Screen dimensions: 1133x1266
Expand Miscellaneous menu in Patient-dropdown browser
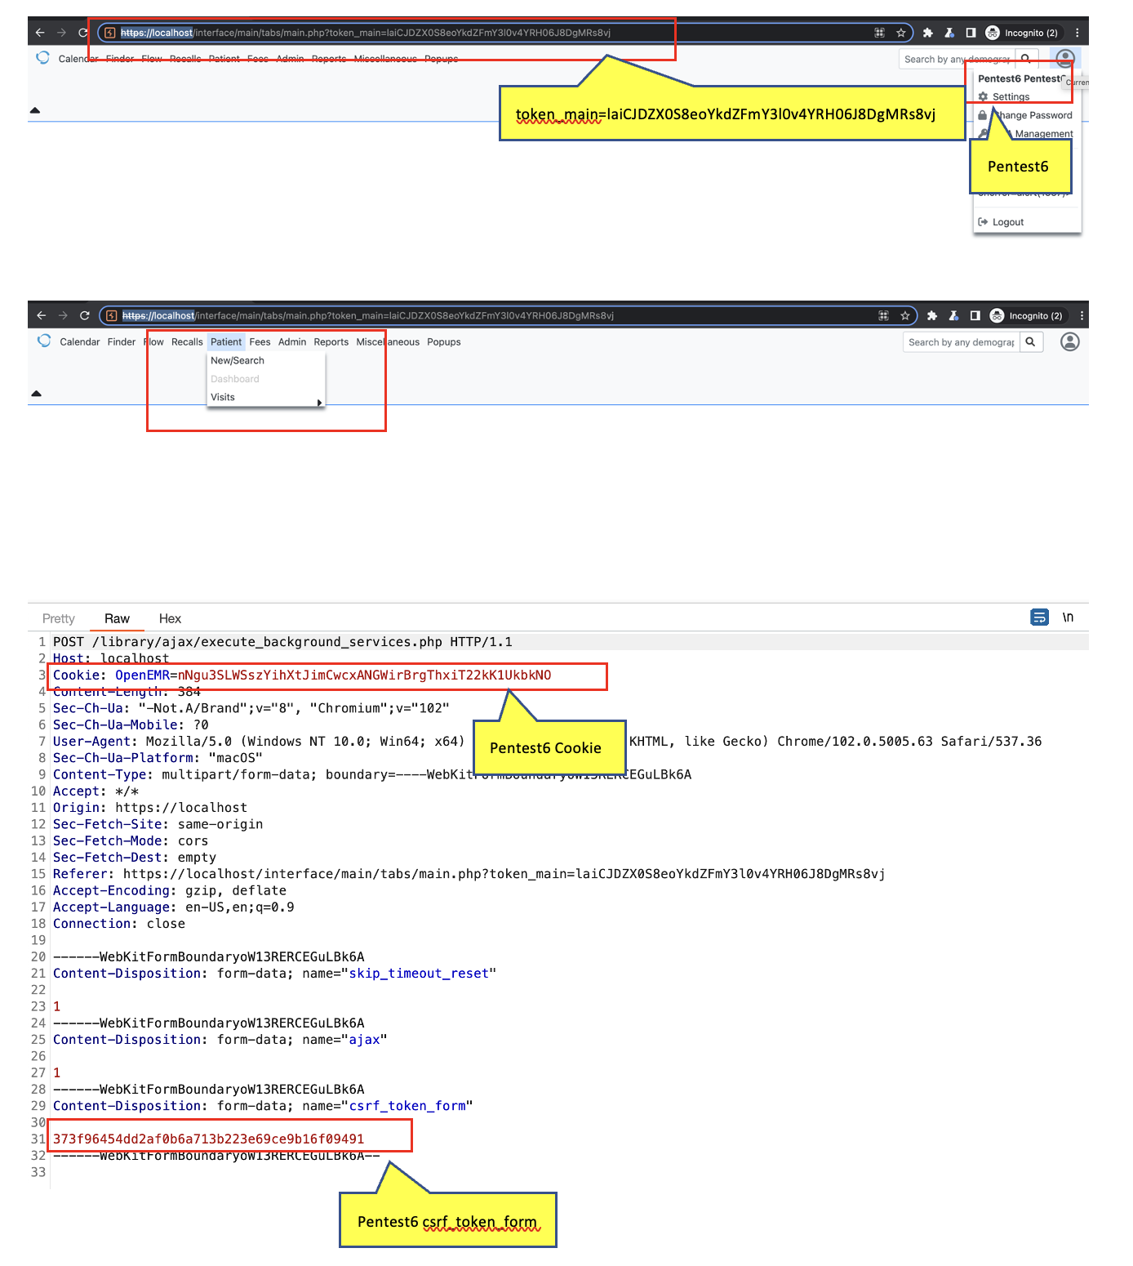tap(388, 342)
